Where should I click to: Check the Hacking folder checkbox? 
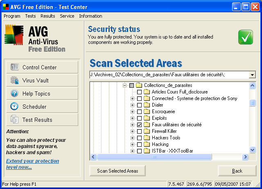[x=139, y=144]
